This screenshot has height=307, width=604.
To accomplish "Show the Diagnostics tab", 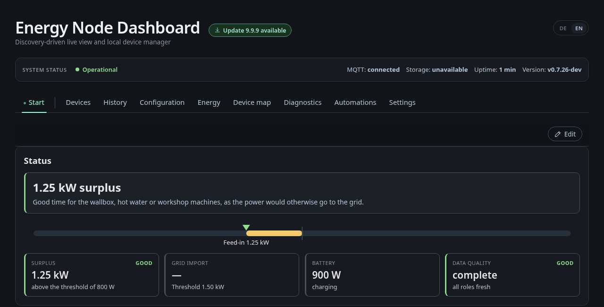I will click(302, 102).
